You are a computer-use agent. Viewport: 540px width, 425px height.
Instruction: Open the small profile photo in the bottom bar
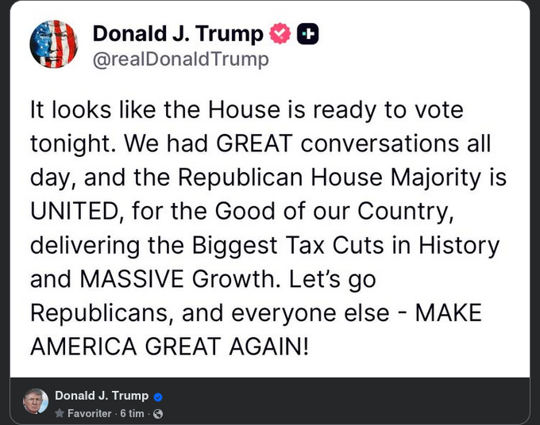click(35, 402)
